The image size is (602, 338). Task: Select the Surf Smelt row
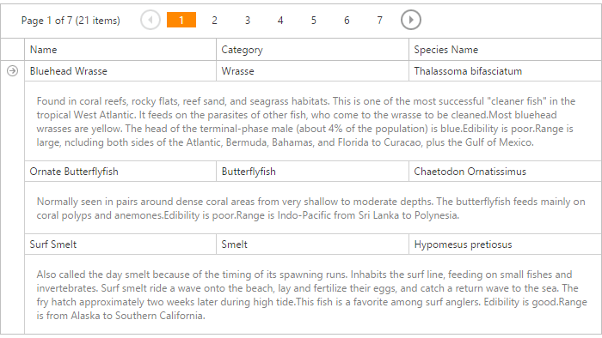coord(313,244)
